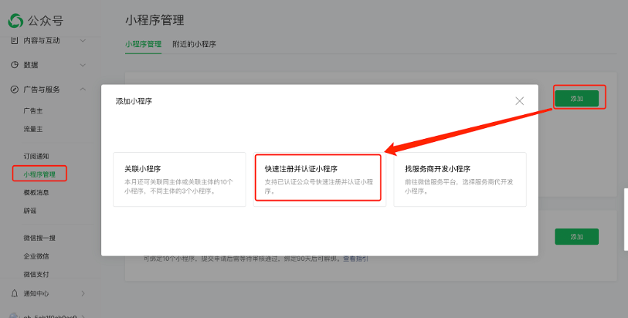Open 流量主 in the sidebar
Viewport: 628px width, 318px height.
point(33,129)
